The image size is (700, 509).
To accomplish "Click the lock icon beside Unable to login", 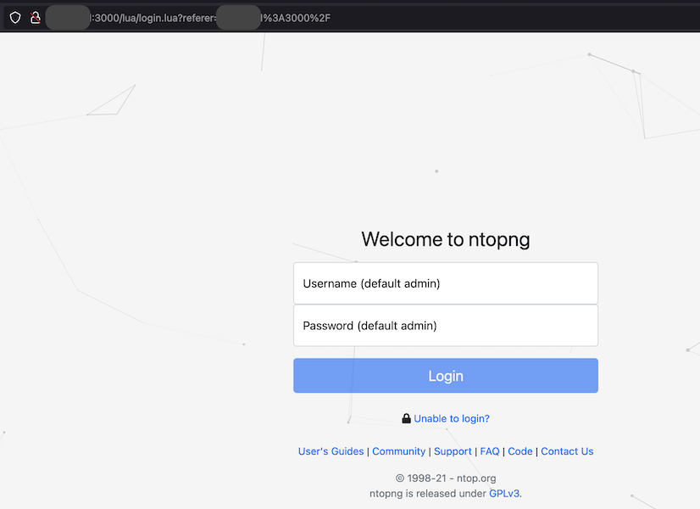I will (406, 418).
